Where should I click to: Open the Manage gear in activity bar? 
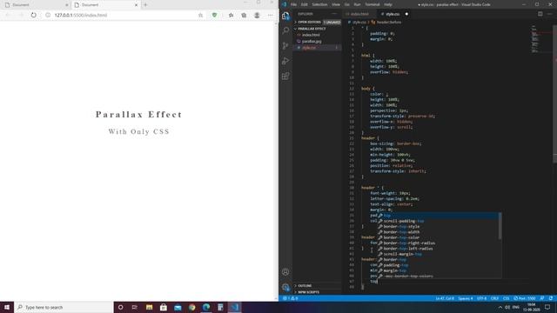285,287
